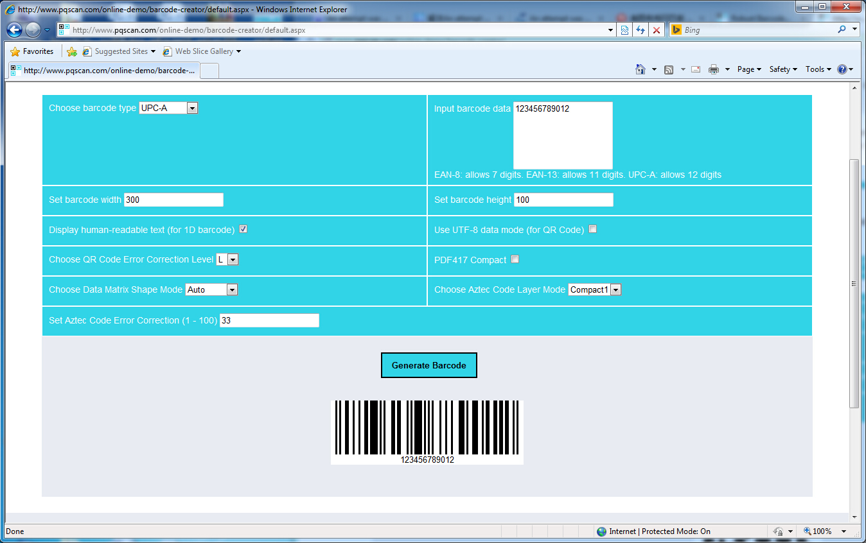This screenshot has width=866, height=543.
Task: Click the Bing logo in the search box
Action: 676,30
